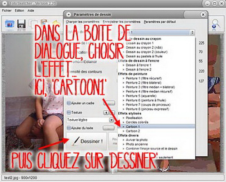Toggle the Ajouter un cadre checkbox

69,103
